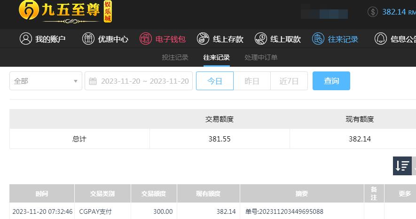Switch to 处理中订单 tab
Image resolution: width=416 pixels, height=219 pixels.
261,57
